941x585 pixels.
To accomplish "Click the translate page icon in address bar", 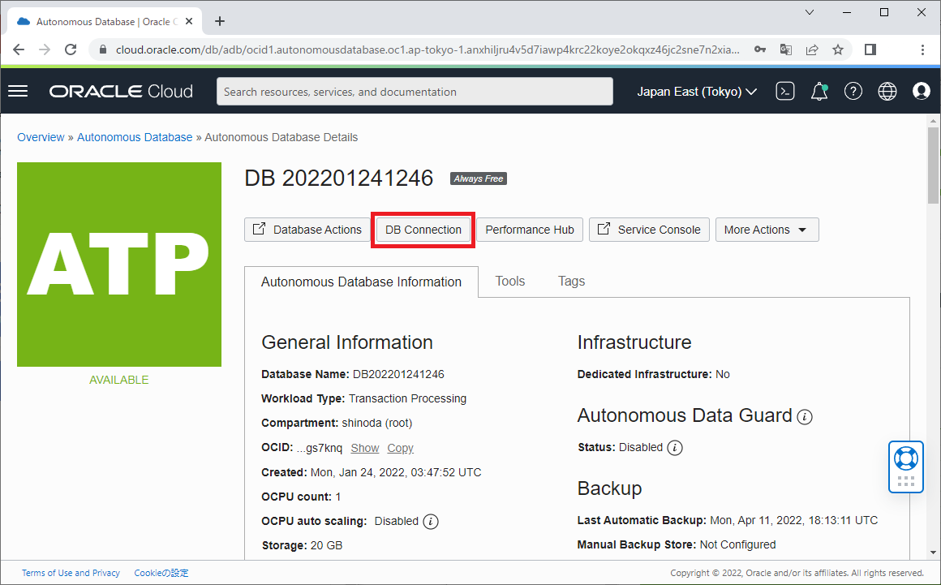I will pos(785,49).
